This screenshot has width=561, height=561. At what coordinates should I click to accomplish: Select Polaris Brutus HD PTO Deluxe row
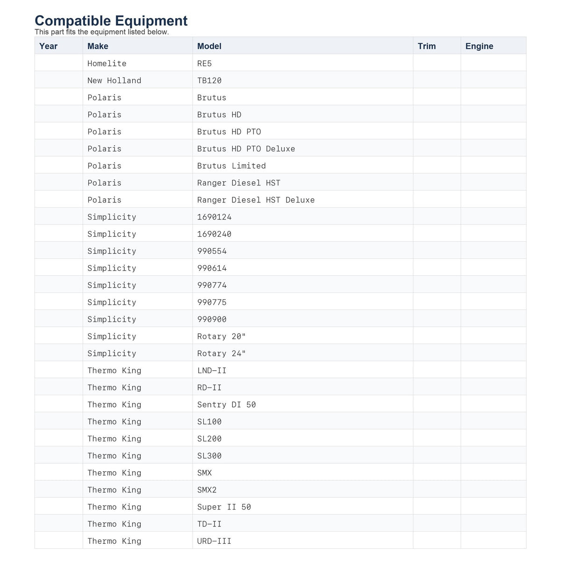coord(280,149)
